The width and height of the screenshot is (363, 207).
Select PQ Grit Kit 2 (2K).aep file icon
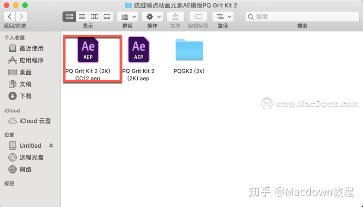[x=139, y=50]
